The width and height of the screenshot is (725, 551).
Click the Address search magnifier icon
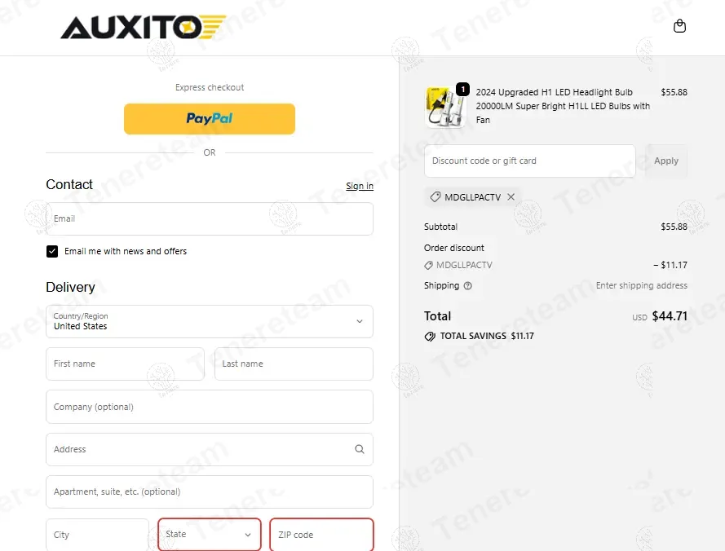tap(360, 449)
